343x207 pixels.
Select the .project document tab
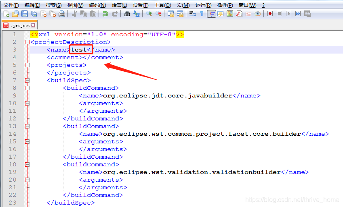click(20, 25)
